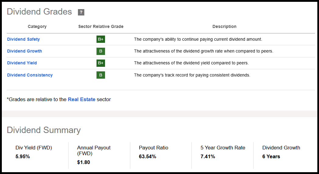
Task: Open the Dividend Consistency link
Action: (30, 75)
